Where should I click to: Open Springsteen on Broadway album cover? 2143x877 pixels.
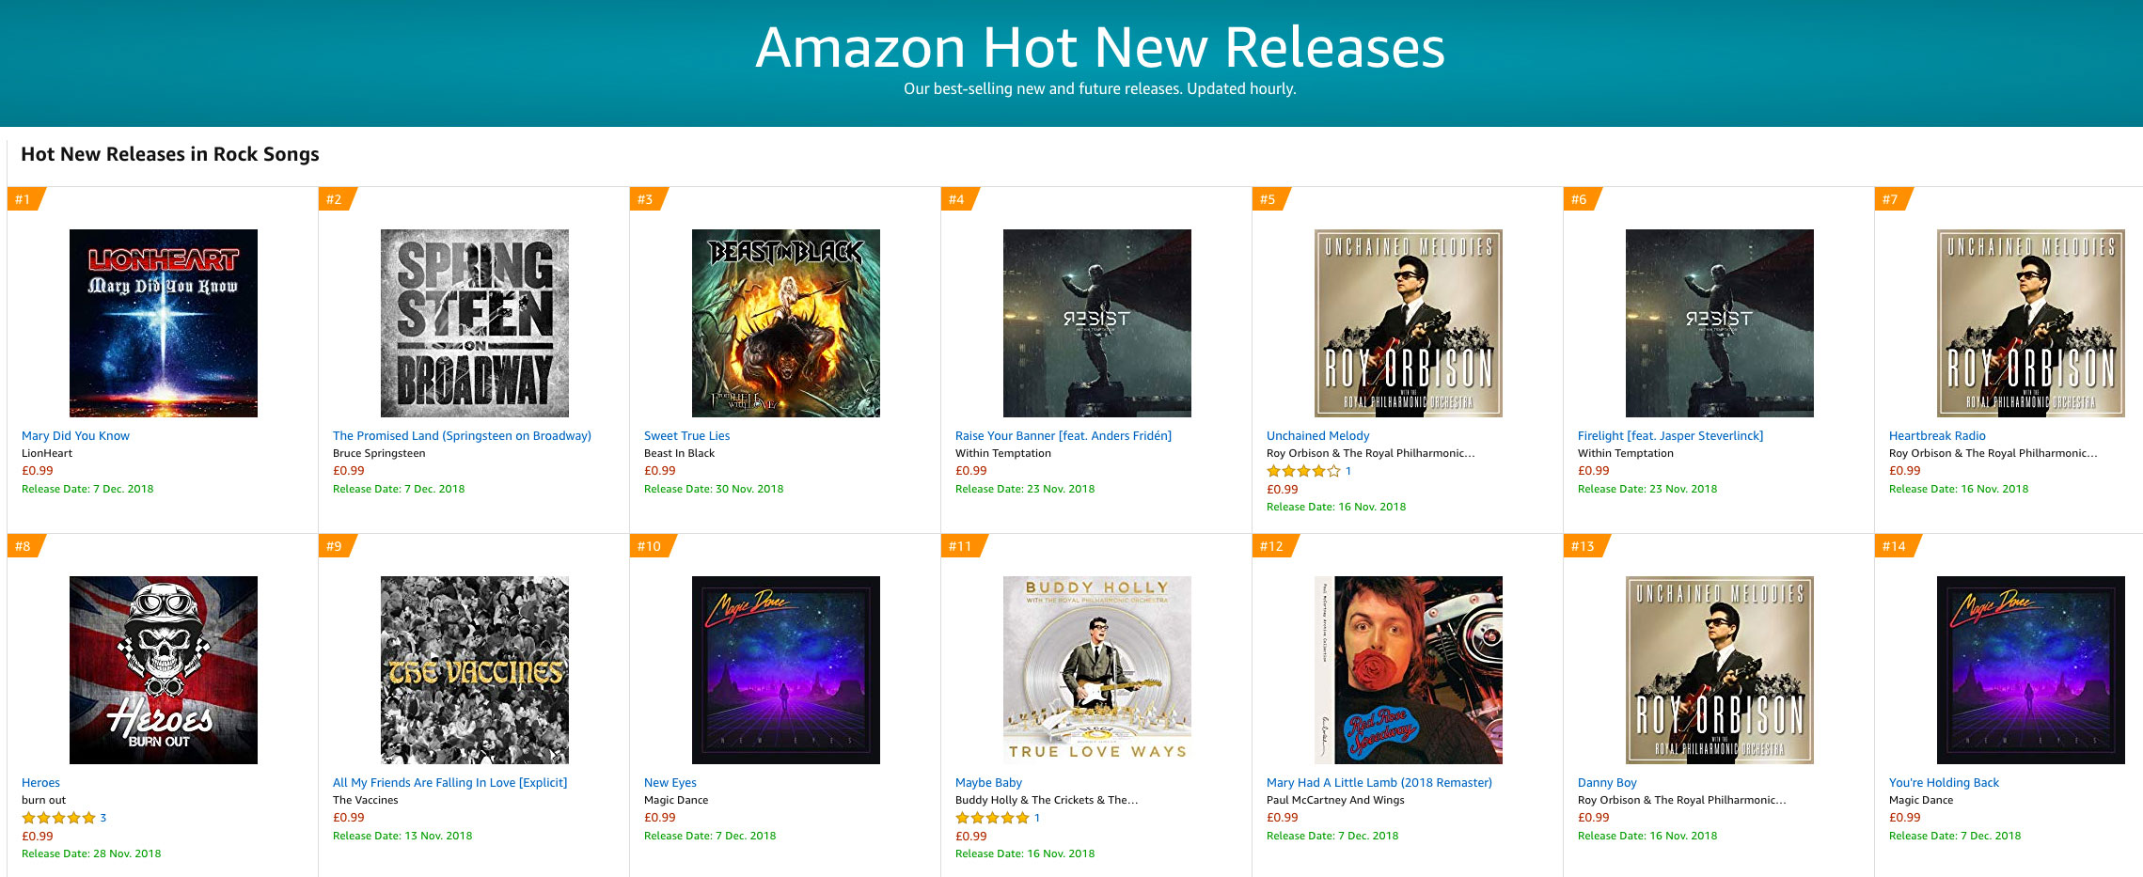(x=475, y=323)
